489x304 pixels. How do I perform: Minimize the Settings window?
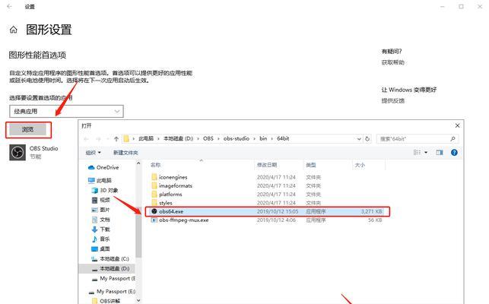click(442, 6)
